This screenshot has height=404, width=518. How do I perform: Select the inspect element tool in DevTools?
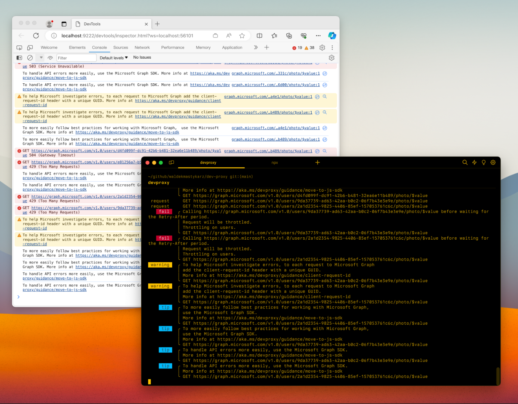coord(19,47)
